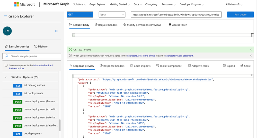Switch to the History tab
The image size is (257, 138).
pyautogui.click(x=41, y=47)
